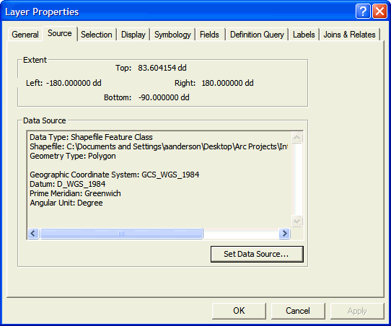The image size is (391, 326).
Task: Open the Joins & Relates tab
Action: coord(349,35)
